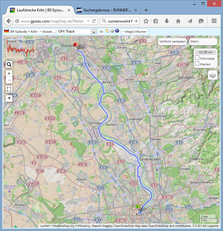Image resolution: width=223 pixels, height=231 pixels.
Task: Zoom in the map with plus button
Action: click(x=9, y=73)
